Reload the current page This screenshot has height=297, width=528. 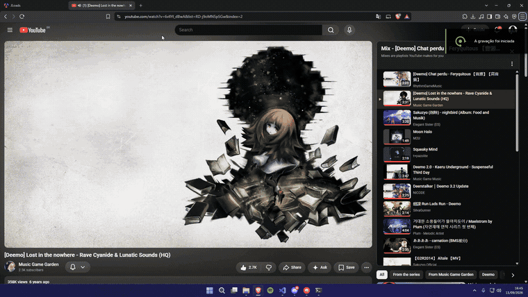pyautogui.click(x=22, y=16)
